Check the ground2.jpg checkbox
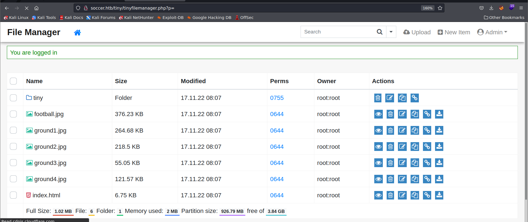The width and height of the screenshot is (528, 222). pos(13,146)
